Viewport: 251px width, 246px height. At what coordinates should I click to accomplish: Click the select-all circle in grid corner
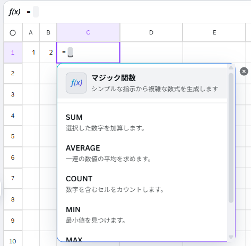tap(13, 33)
